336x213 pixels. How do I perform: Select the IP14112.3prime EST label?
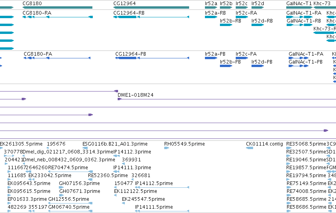coord(132,152)
